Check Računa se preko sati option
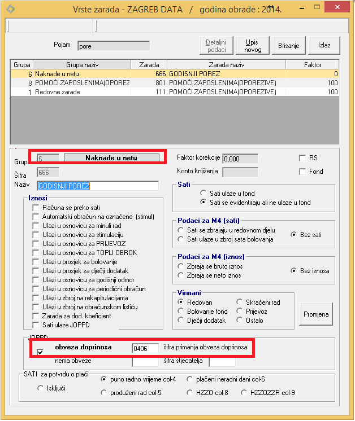Viewport: 355px width, 421px height. pos(36,208)
